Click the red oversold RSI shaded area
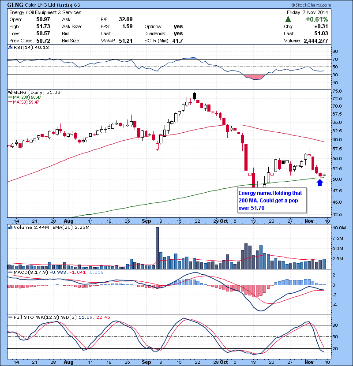353x366 pixels. [x=254, y=77]
